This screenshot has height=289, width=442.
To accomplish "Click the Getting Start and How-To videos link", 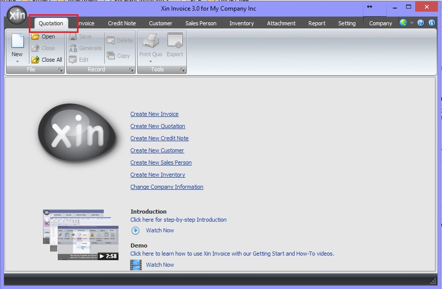I will click(232, 254).
